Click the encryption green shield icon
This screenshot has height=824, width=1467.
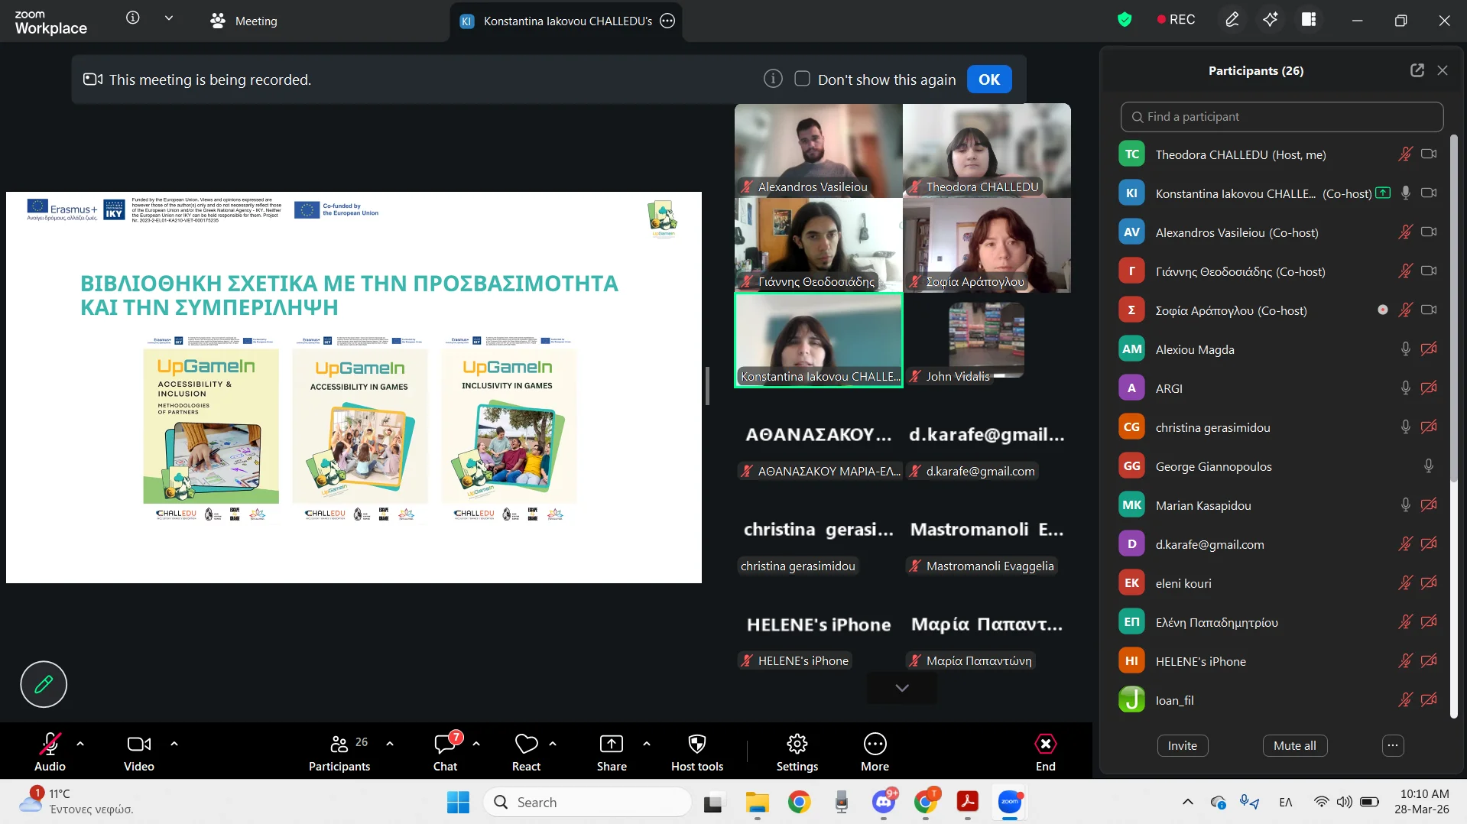coord(1124,20)
